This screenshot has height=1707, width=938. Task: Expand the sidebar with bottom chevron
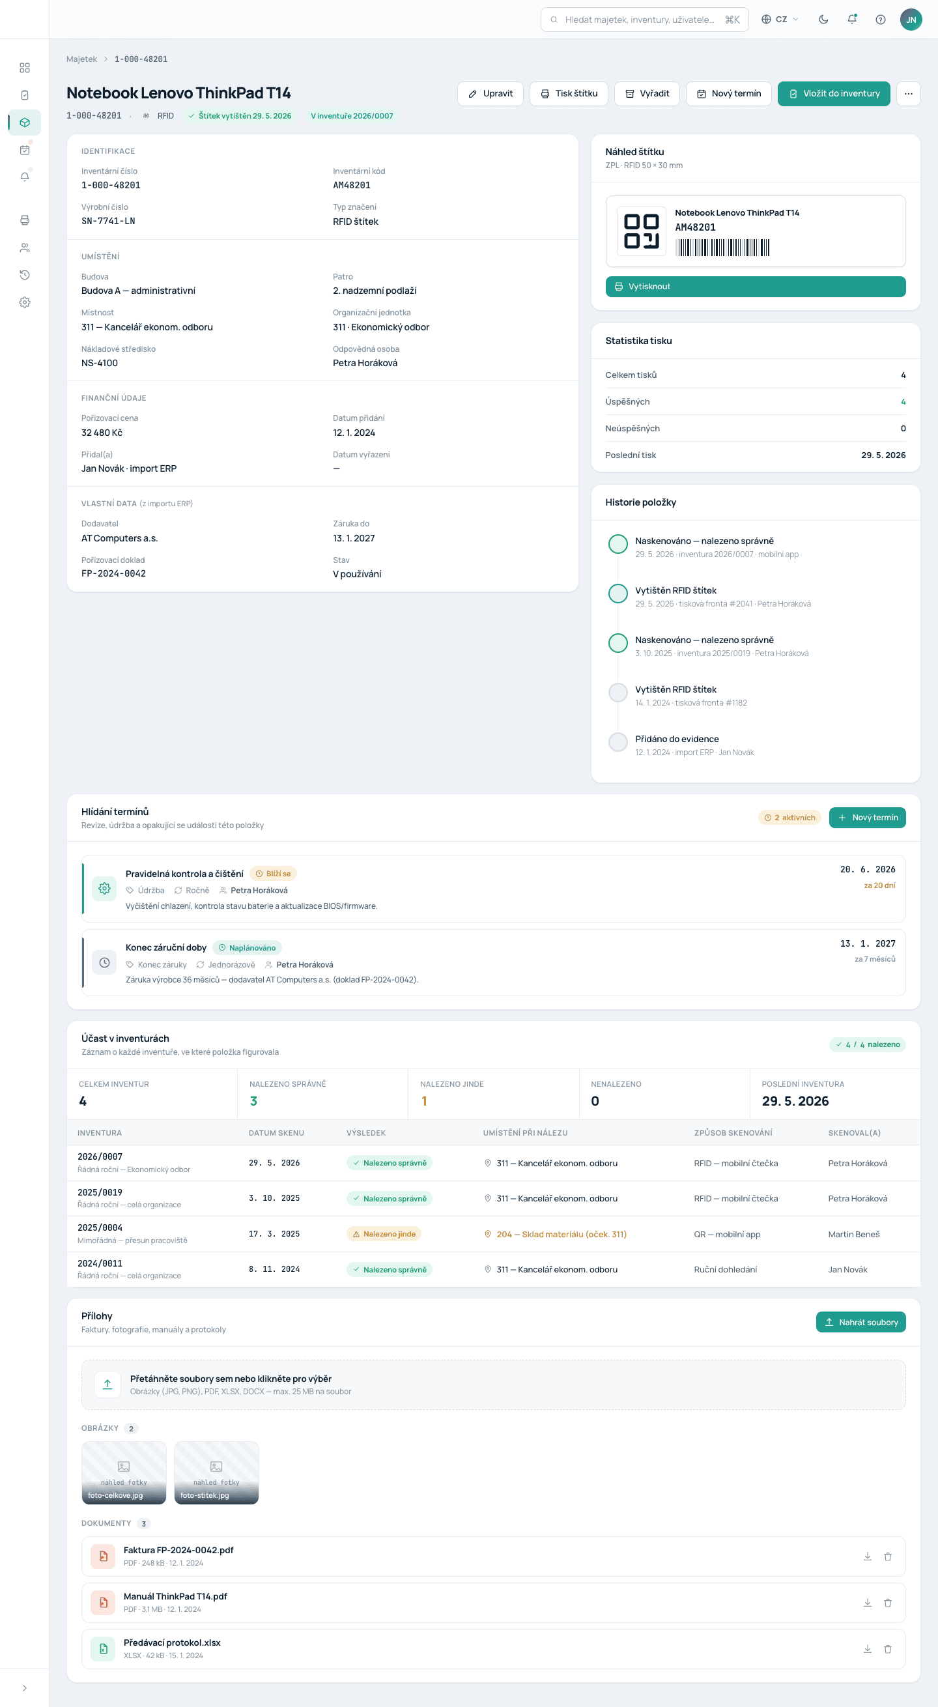(25, 1688)
